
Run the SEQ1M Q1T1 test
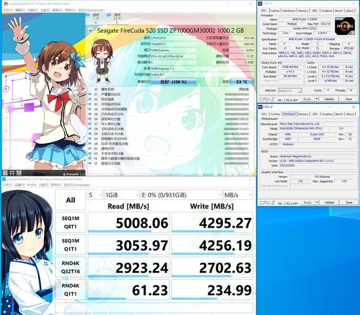pos(70,245)
